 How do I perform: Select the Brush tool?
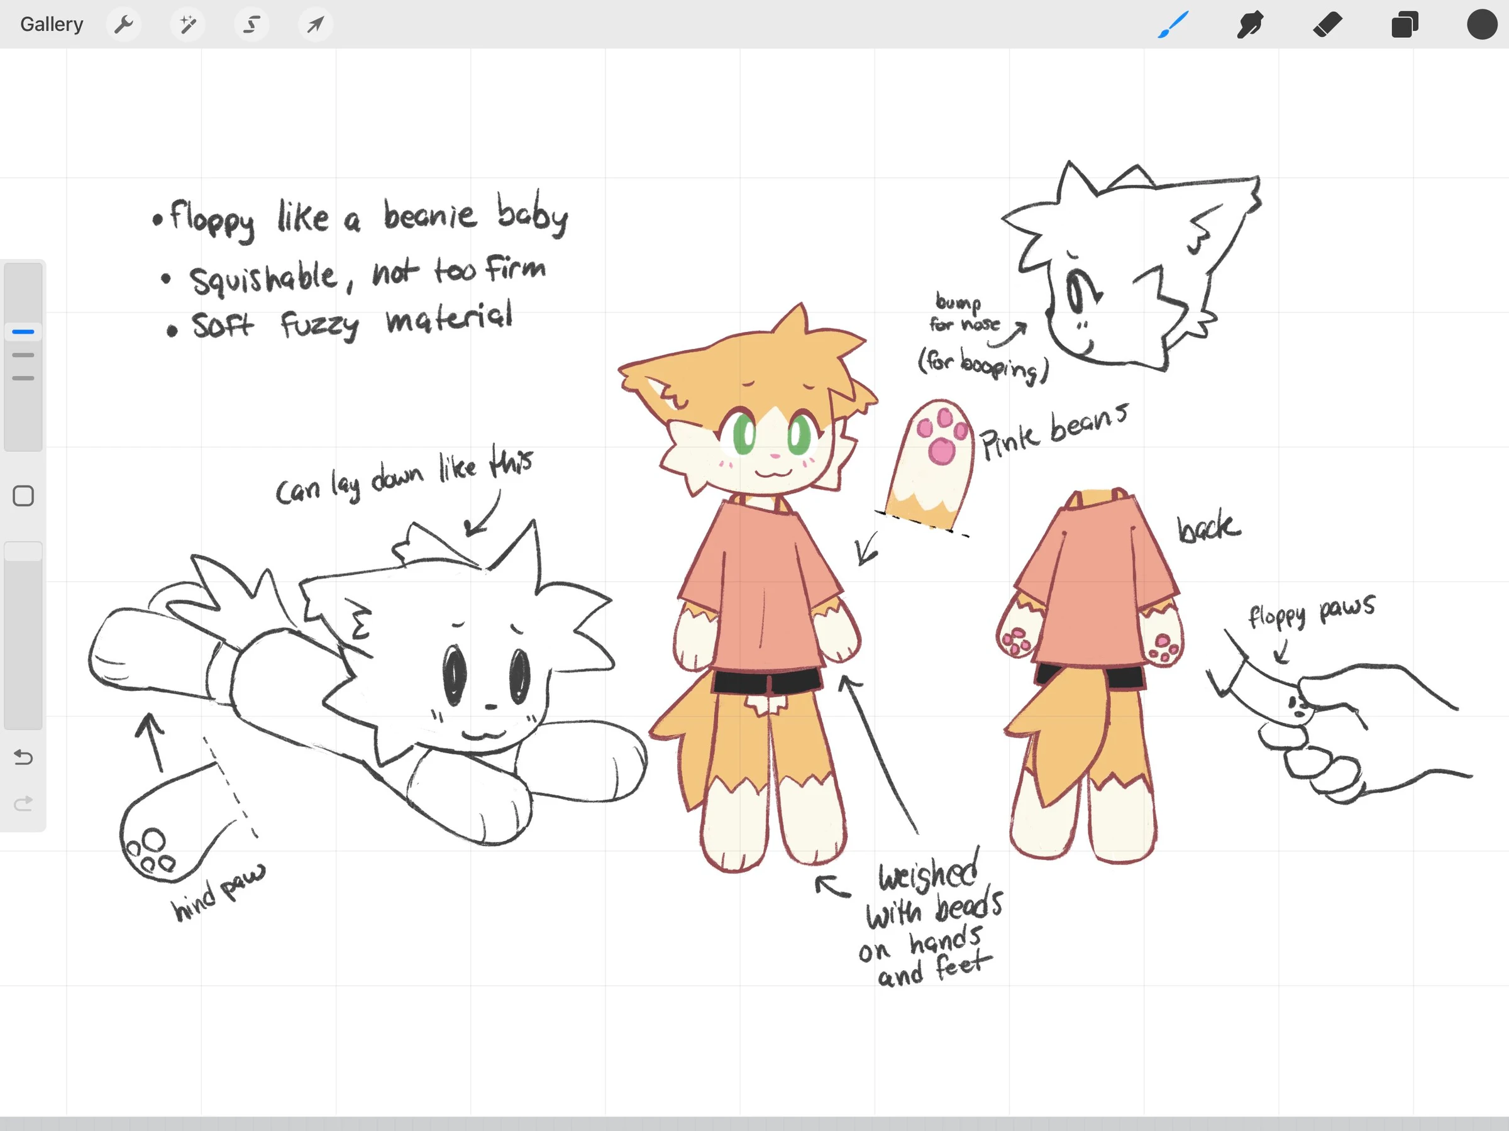tap(1173, 25)
